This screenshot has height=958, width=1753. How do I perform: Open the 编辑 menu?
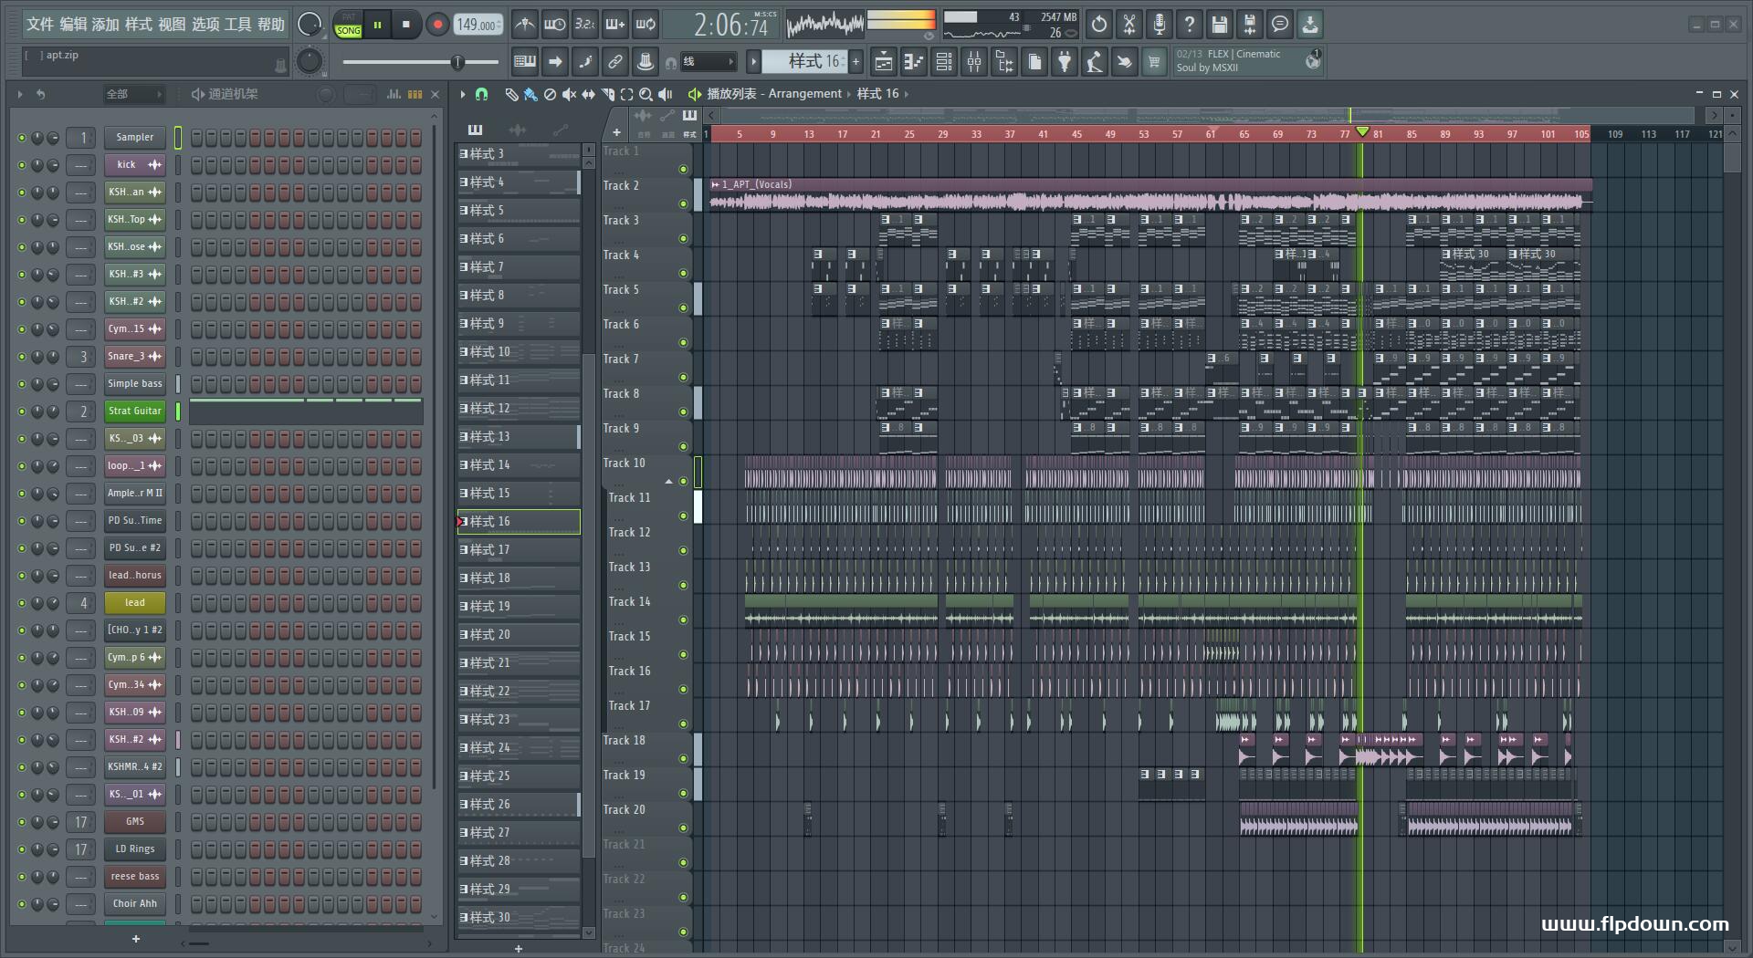(73, 25)
